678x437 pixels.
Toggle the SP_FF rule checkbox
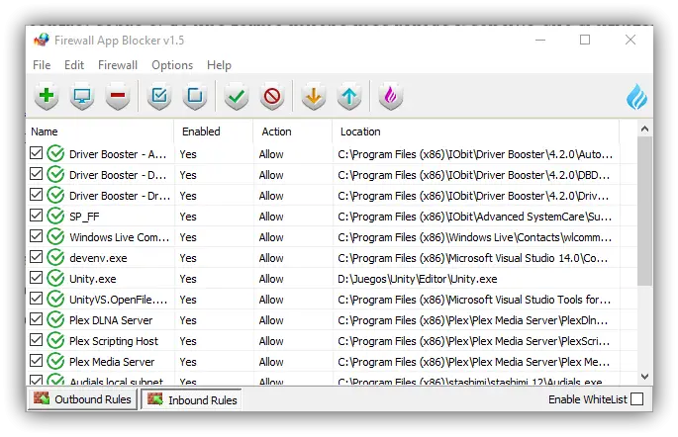tap(37, 216)
